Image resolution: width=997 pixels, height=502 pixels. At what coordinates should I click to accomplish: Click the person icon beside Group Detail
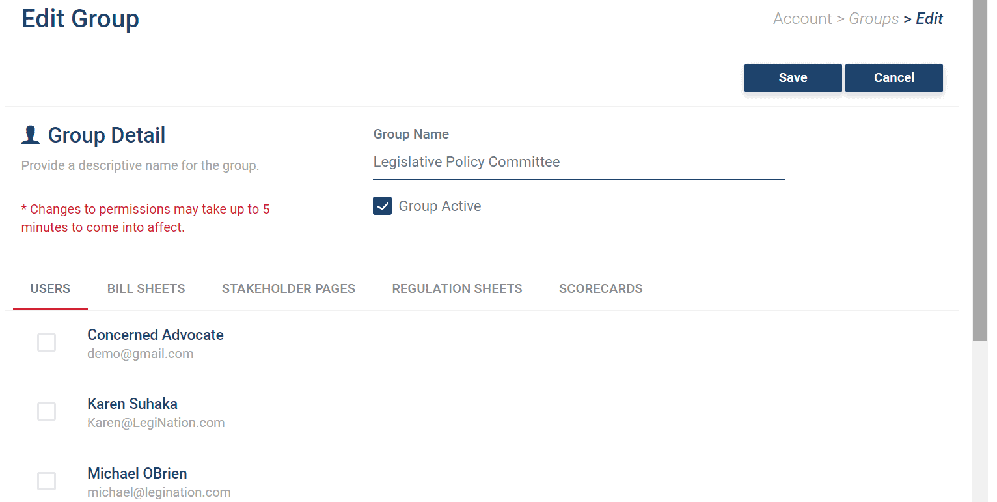[31, 135]
